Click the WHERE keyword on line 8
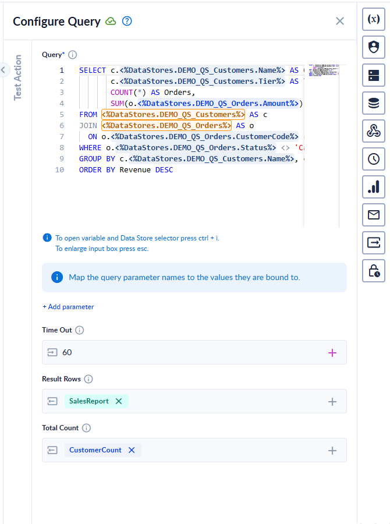Image resolution: width=390 pixels, height=524 pixels. [90, 148]
